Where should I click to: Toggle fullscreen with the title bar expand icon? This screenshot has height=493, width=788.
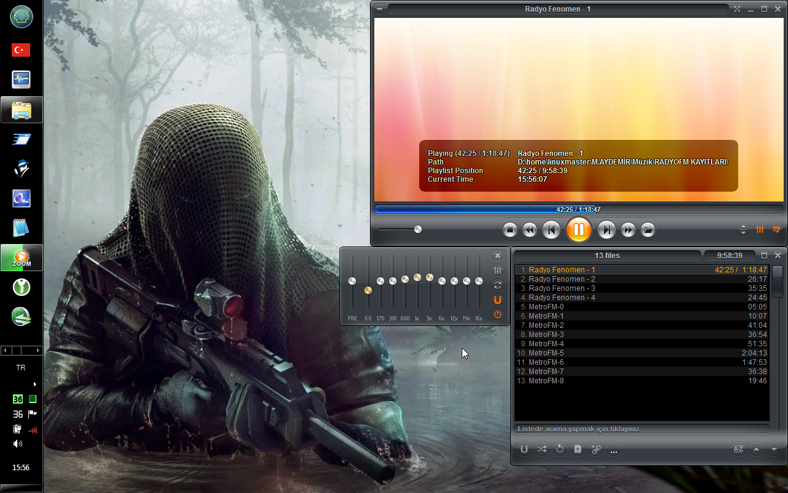(738, 9)
